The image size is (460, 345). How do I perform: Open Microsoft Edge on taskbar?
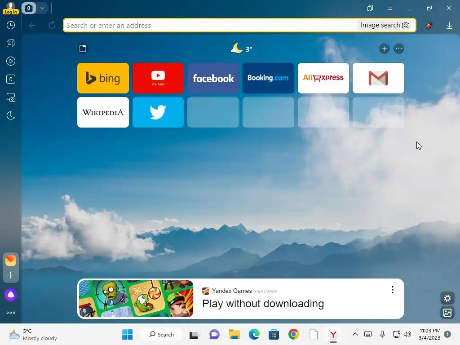click(254, 334)
